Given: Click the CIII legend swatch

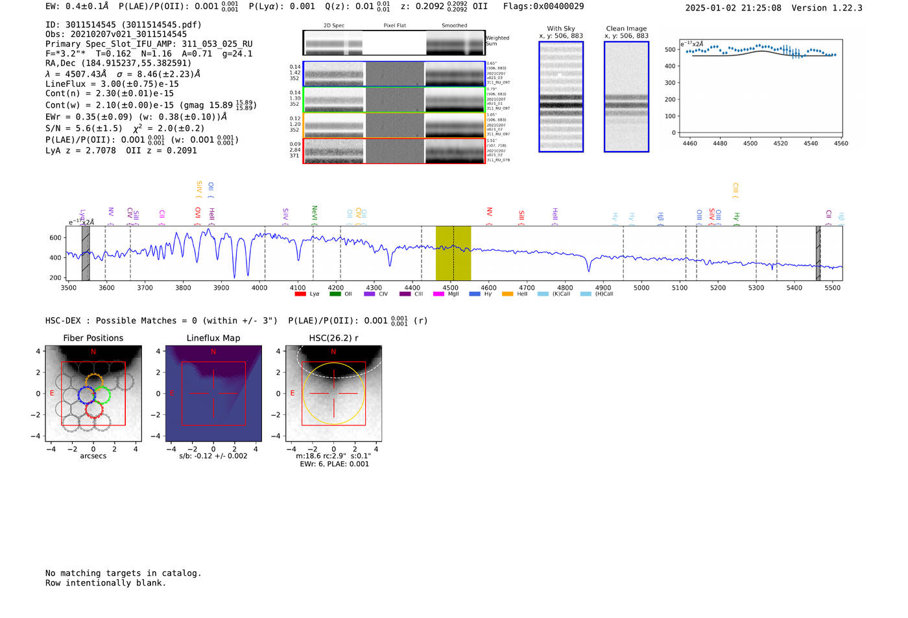Looking at the screenshot, I should [x=405, y=294].
